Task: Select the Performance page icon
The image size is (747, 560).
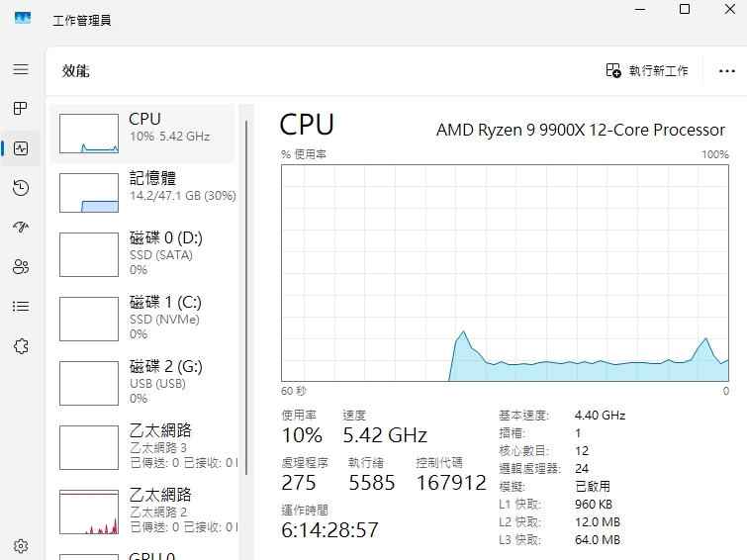Action: pos(21,148)
